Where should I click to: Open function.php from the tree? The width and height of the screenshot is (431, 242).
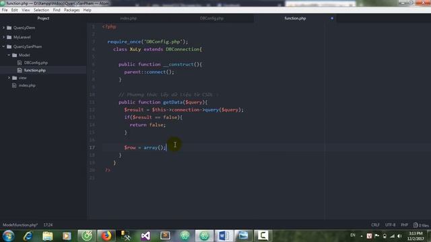(34, 70)
